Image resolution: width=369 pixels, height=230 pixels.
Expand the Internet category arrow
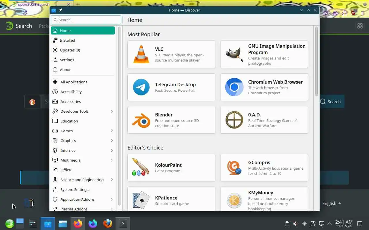tap(112, 150)
